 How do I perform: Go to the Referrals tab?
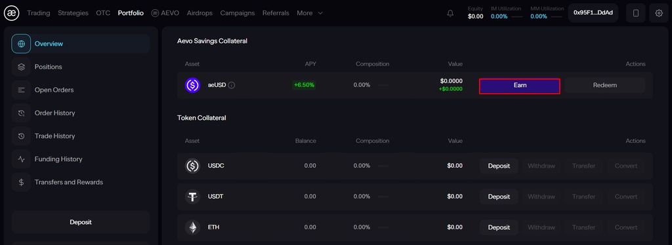276,13
